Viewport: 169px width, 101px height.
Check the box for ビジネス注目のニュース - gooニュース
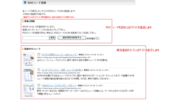click(x=39, y=54)
